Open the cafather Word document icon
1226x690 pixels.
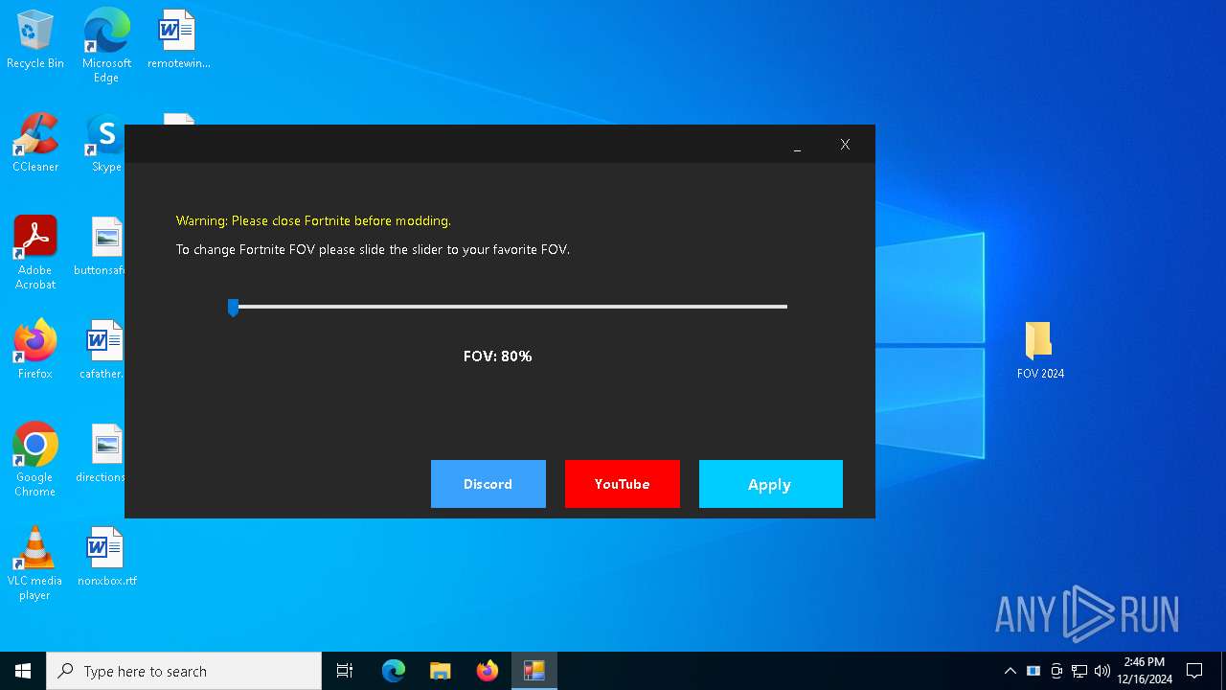(102, 351)
